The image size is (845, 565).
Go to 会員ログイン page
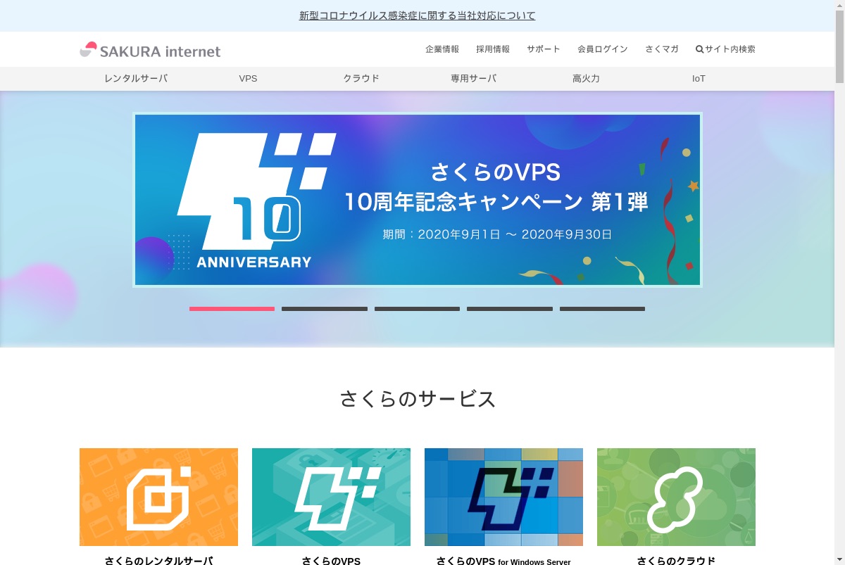[603, 49]
